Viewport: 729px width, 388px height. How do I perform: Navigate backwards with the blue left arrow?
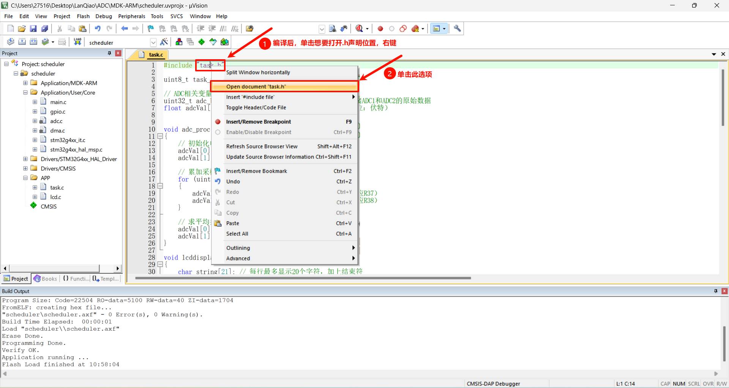pos(124,28)
